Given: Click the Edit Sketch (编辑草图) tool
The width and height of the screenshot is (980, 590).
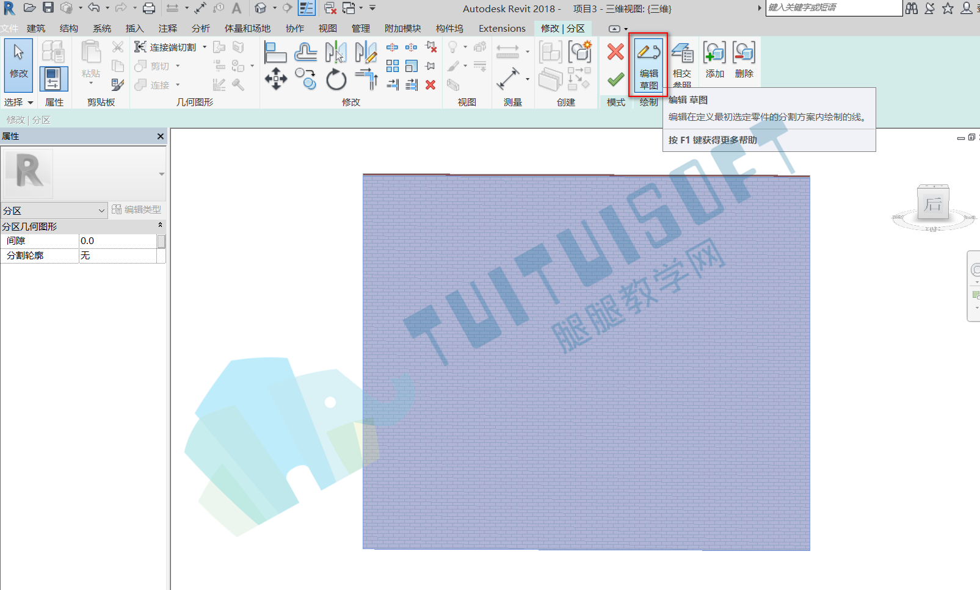Looking at the screenshot, I should [x=648, y=65].
